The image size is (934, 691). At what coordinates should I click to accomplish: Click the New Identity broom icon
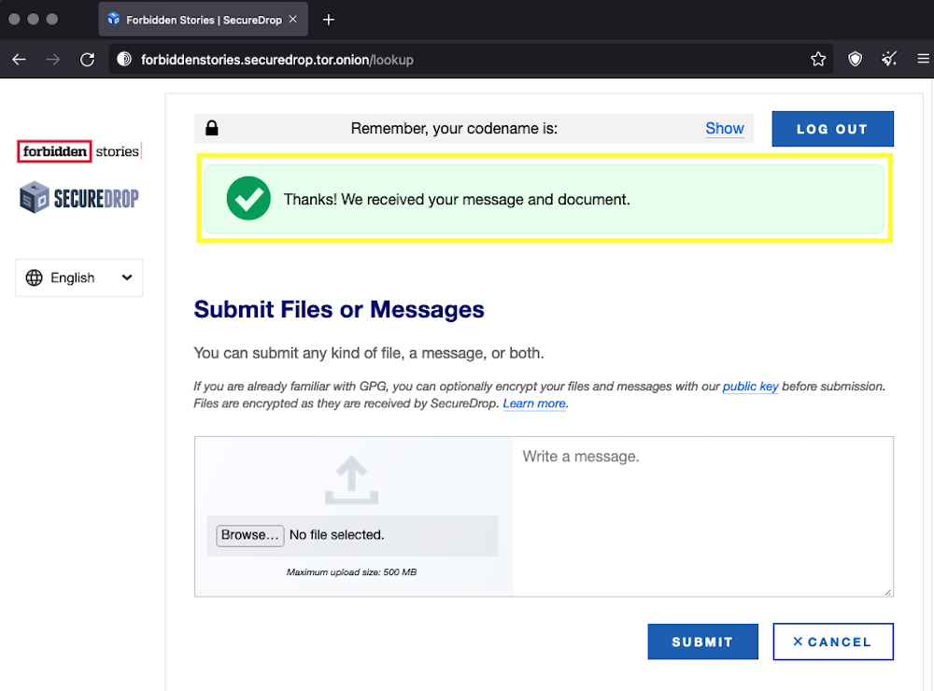coord(889,60)
